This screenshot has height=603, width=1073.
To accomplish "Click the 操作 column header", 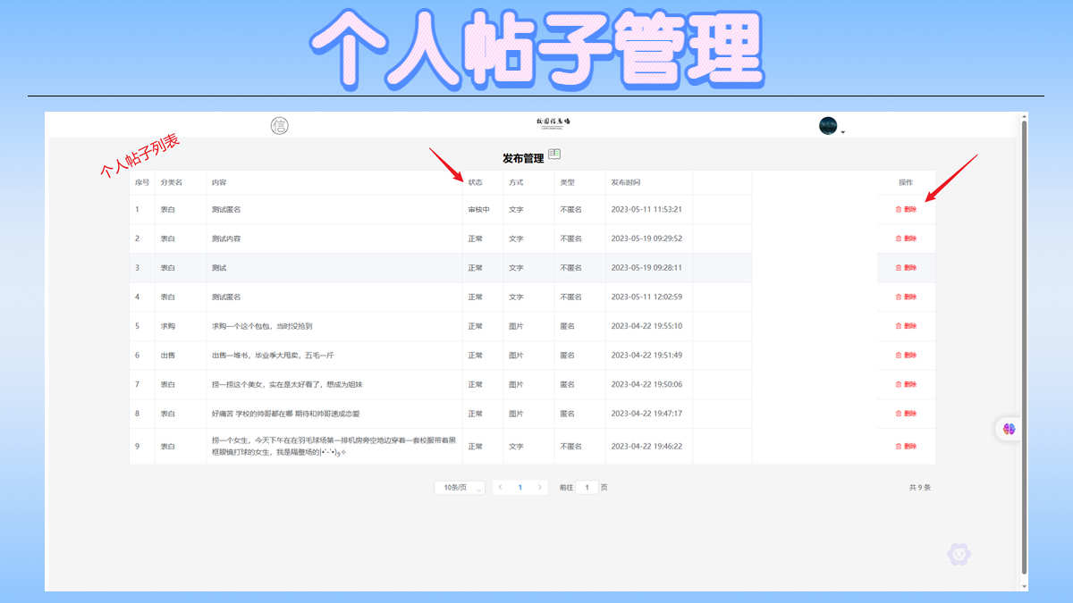I will tap(906, 182).
